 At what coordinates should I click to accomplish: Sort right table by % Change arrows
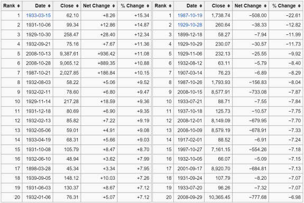[299, 6]
